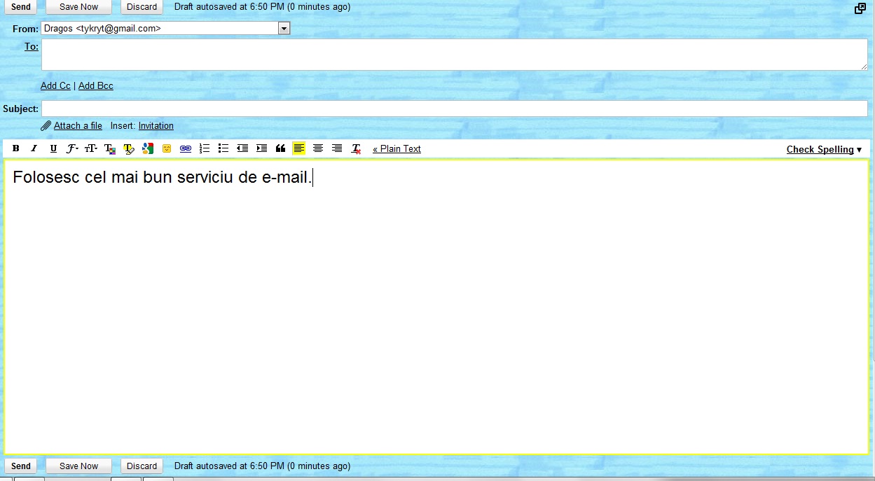Click the top draft autosaved status text

pyautogui.click(x=263, y=7)
